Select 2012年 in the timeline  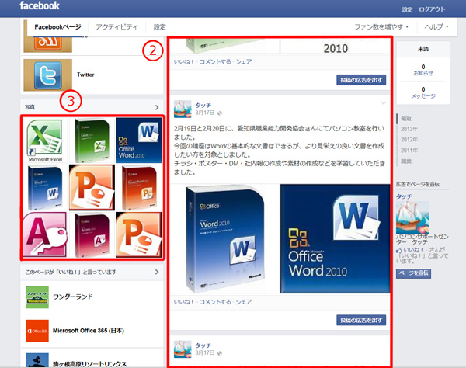pyautogui.click(x=409, y=140)
